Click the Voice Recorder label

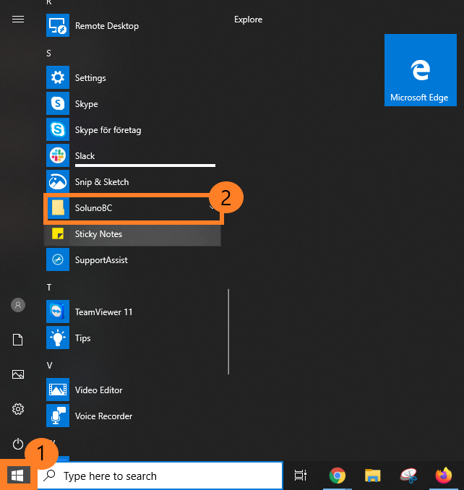tap(104, 416)
